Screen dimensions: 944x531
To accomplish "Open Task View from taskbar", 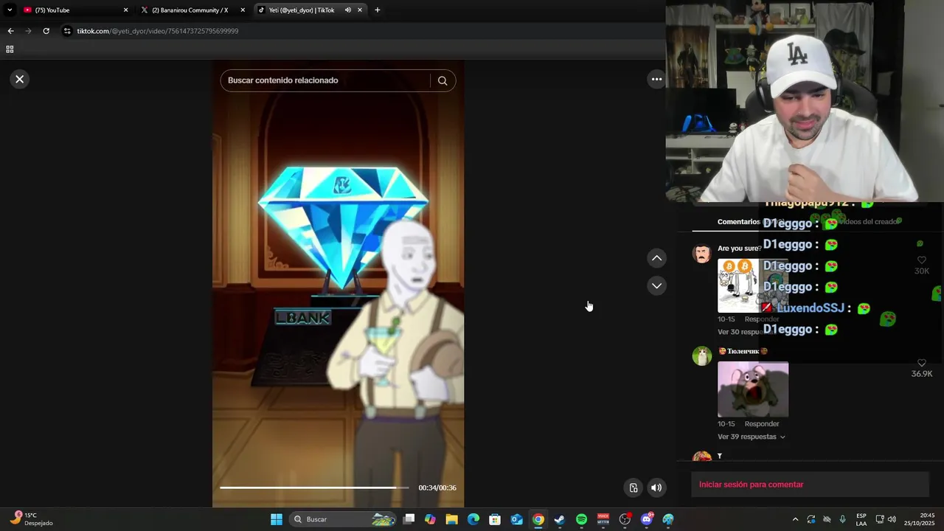I will 409,519.
